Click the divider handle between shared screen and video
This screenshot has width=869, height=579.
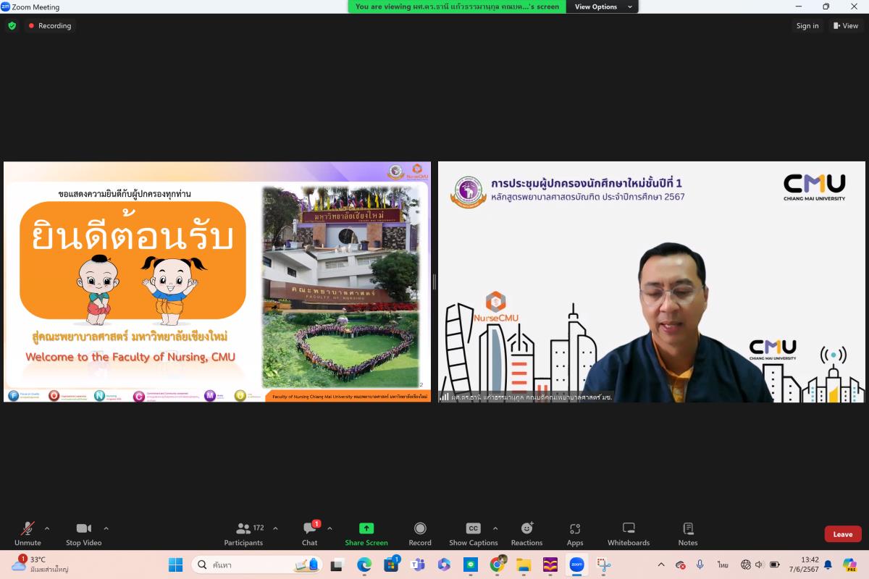coord(434,282)
